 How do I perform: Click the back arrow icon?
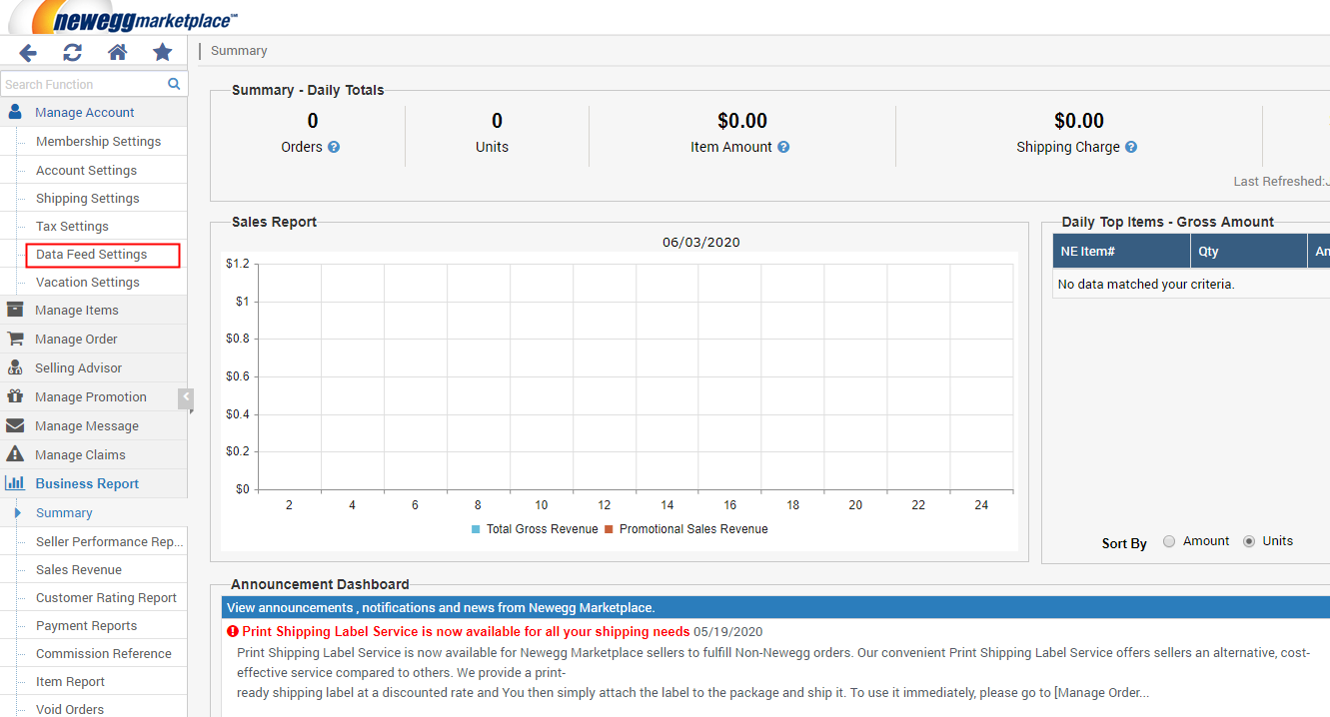(x=28, y=53)
